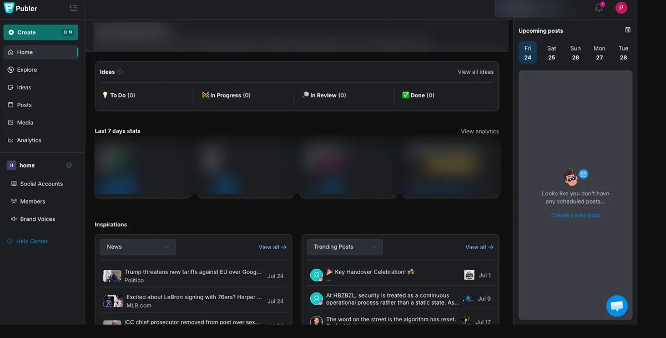Open the Help Center link
The width and height of the screenshot is (666, 338).
coord(27,241)
